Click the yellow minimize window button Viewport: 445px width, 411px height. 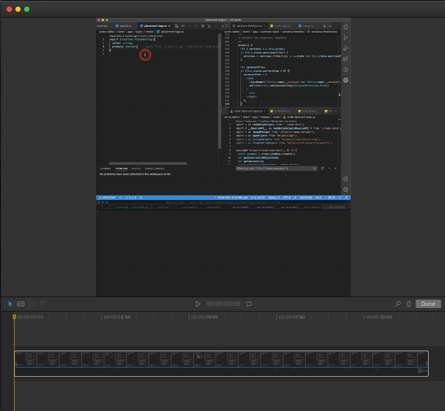pyautogui.click(x=18, y=9)
